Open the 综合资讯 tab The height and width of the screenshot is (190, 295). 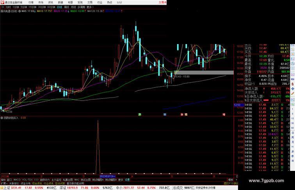coord(37,183)
